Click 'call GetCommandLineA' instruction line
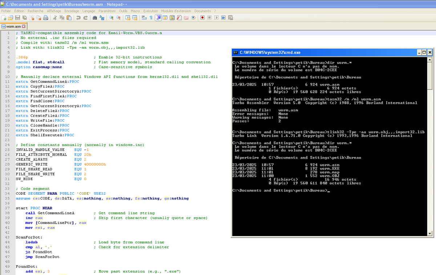This screenshot has width=436, height=275. tap(50, 213)
